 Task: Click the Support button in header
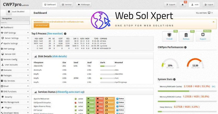(170, 5)
